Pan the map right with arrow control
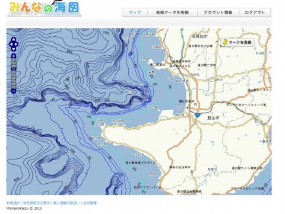The width and height of the screenshot is (285, 214). pos(16,44)
